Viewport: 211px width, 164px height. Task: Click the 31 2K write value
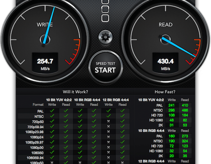171,125
